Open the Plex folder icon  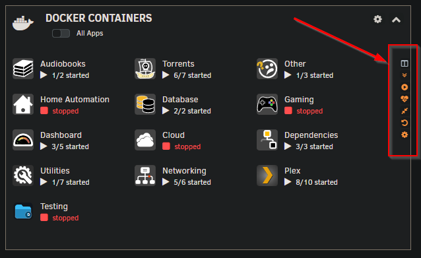[267, 176]
